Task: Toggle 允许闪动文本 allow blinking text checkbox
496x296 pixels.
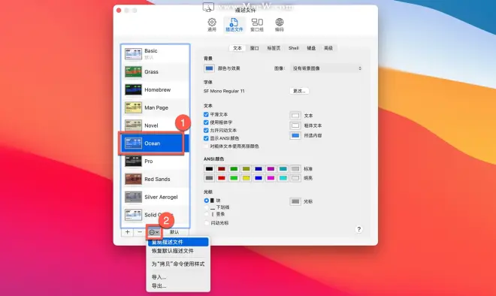Action: click(206, 130)
